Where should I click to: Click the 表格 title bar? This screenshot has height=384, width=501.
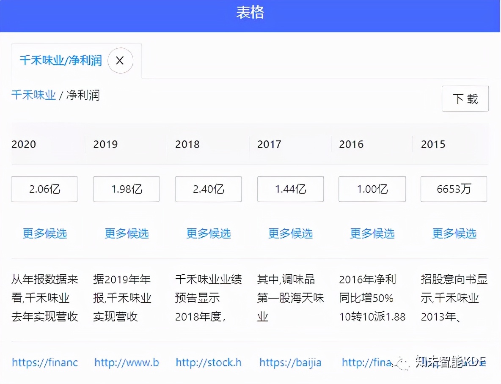(x=250, y=13)
